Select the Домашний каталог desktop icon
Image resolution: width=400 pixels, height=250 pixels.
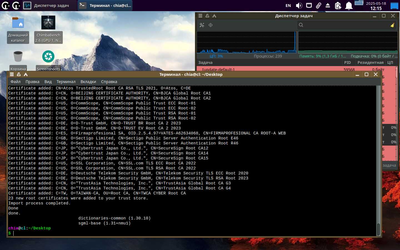tap(18, 30)
